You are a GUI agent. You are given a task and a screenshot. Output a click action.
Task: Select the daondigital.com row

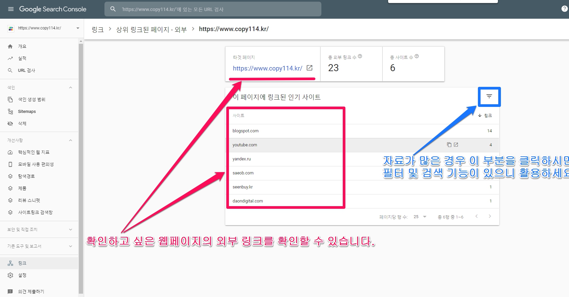pos(362,201)
